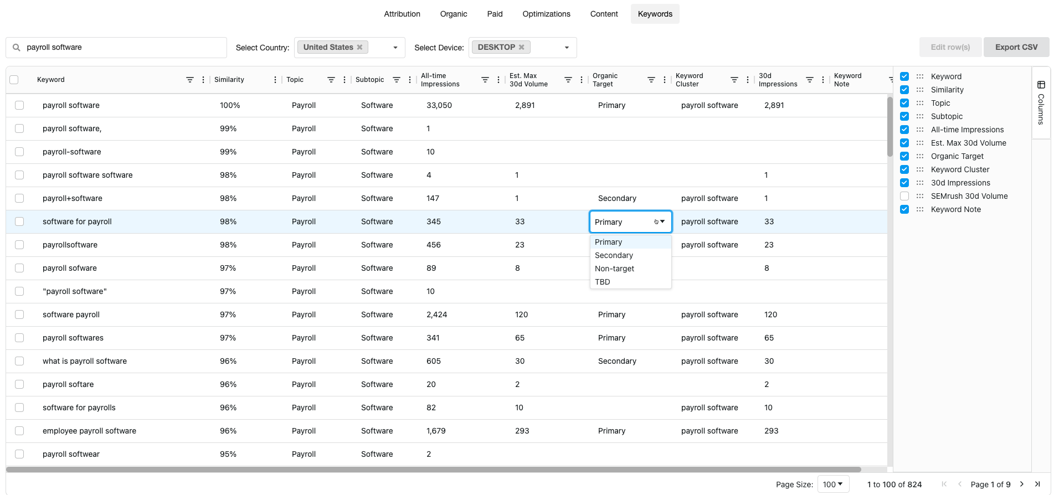Open filter for Est. Max 30d Volume
The image size is (1054, 495).
tap(568, 80)
